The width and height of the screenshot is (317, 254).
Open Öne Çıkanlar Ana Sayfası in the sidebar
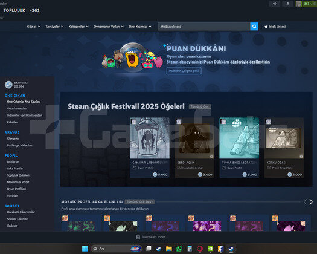(24, 102)
